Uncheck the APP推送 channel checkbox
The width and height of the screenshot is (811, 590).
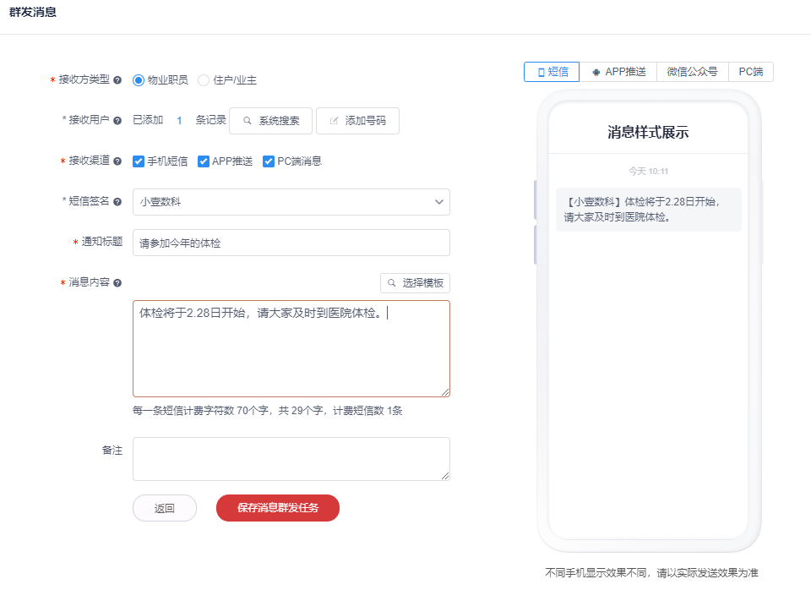click(204, 161)
